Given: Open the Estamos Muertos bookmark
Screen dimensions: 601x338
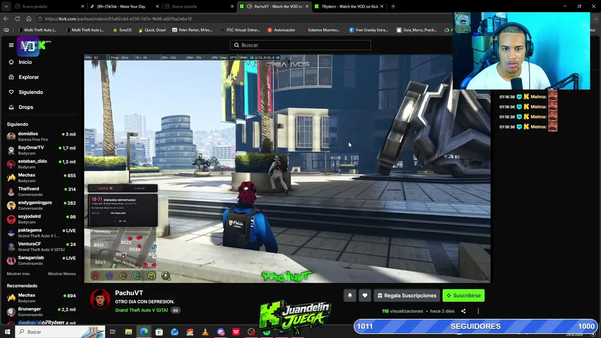Looking at the screenshot, I should pos(320,30).
